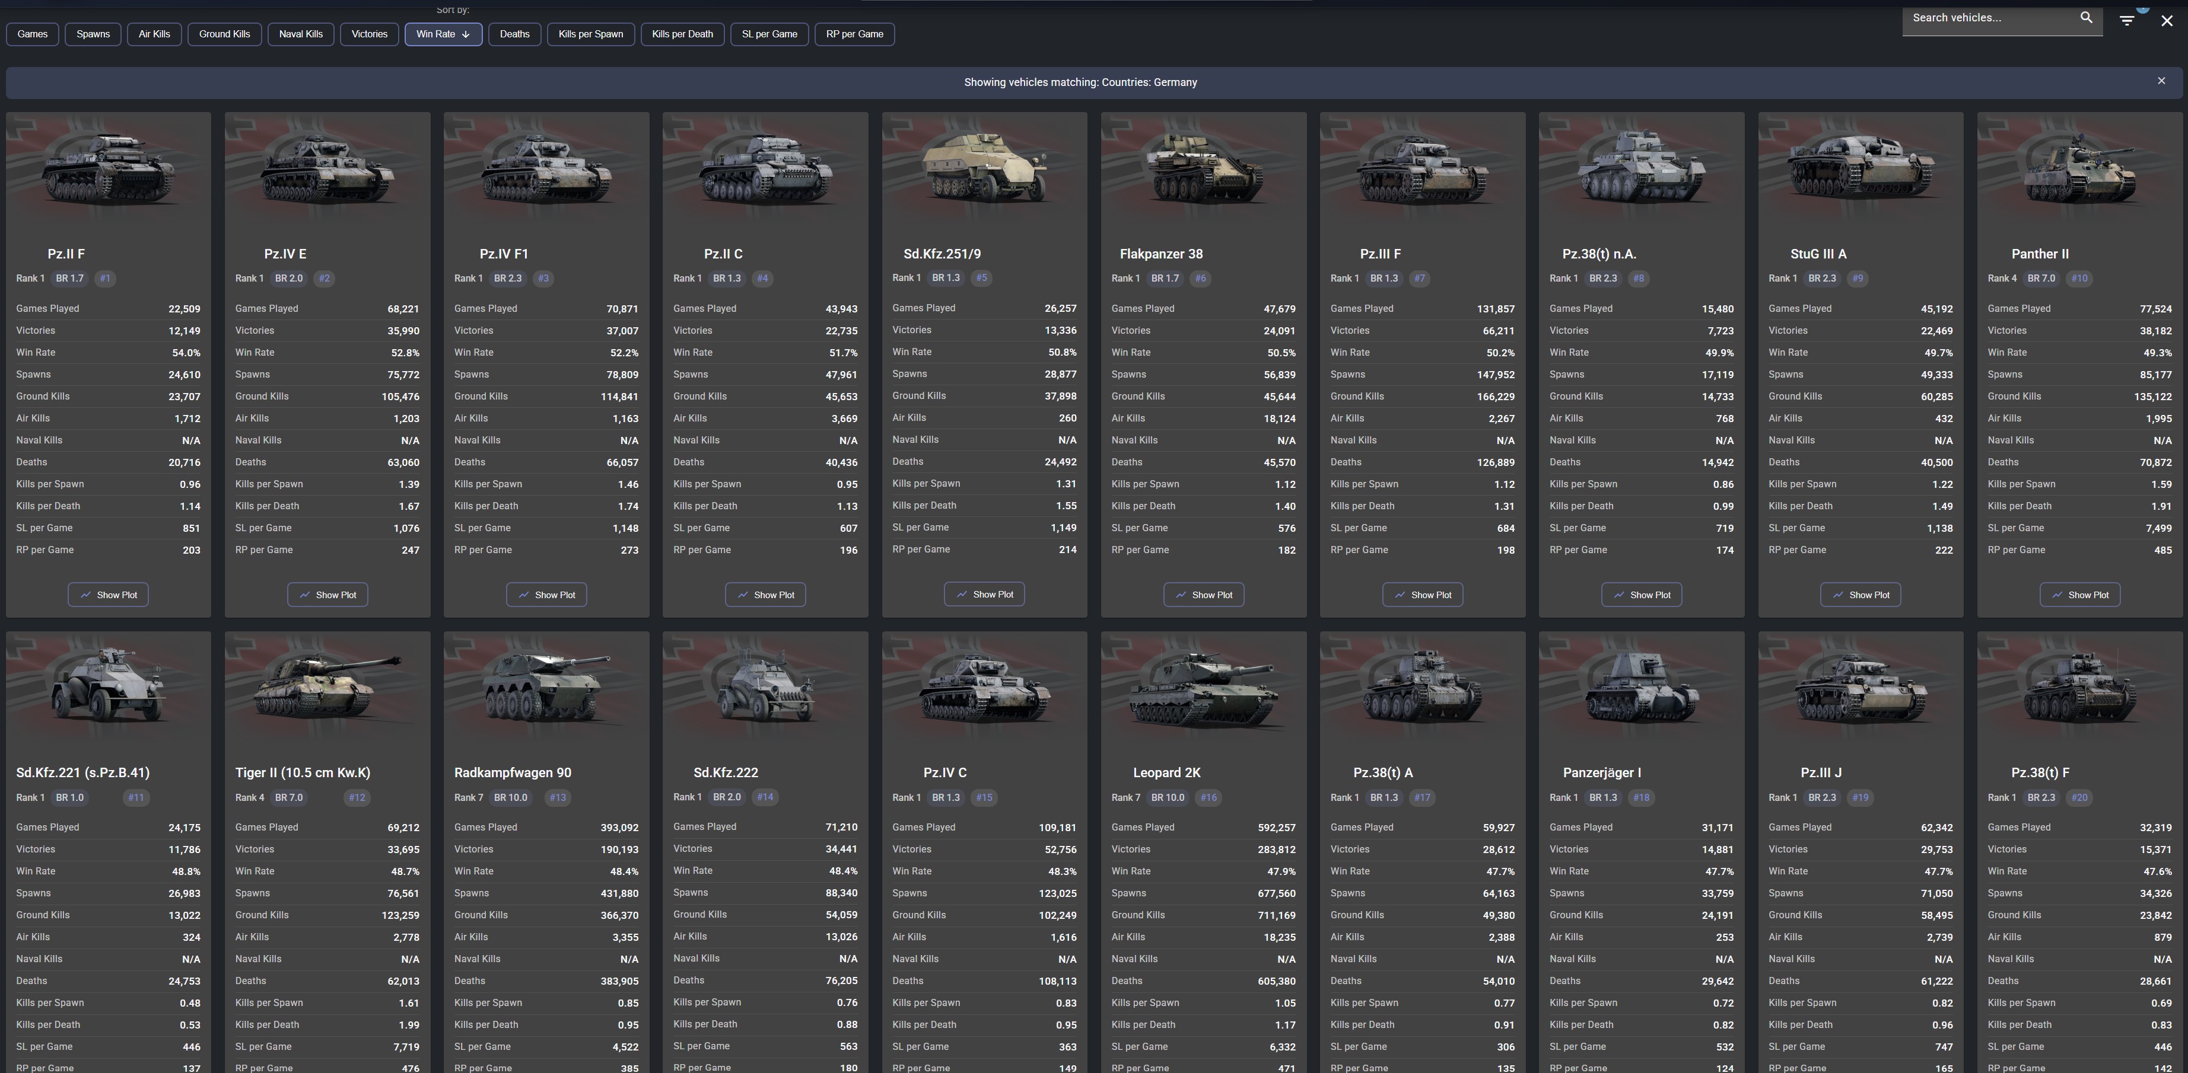
Task: Click the Pz.IV E tank image
Action: coord(328,170)
